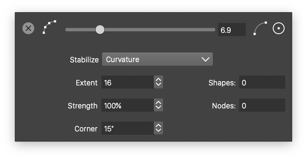The image size is (307, 159).
Task: Close the smoothing panel with the X icon
Action: (x=28, y=29)
